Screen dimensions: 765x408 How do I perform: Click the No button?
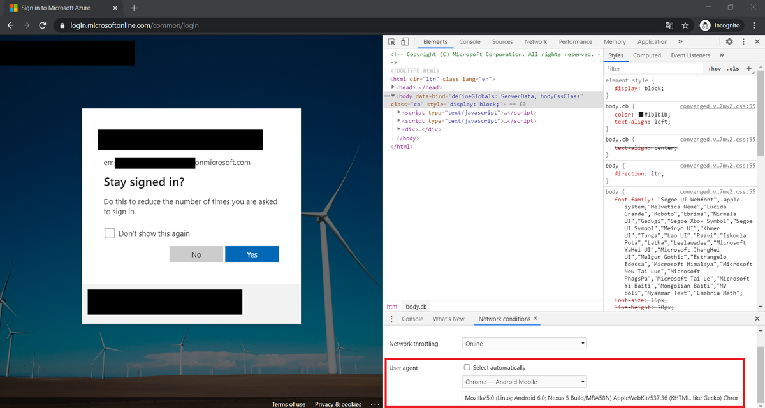tap(196, 254)
